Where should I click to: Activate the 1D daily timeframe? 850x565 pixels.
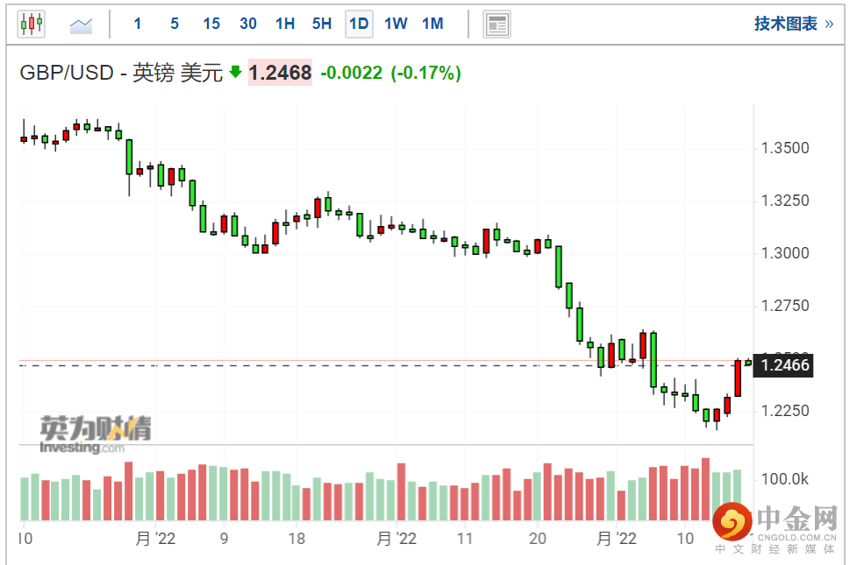coord(358,24)
